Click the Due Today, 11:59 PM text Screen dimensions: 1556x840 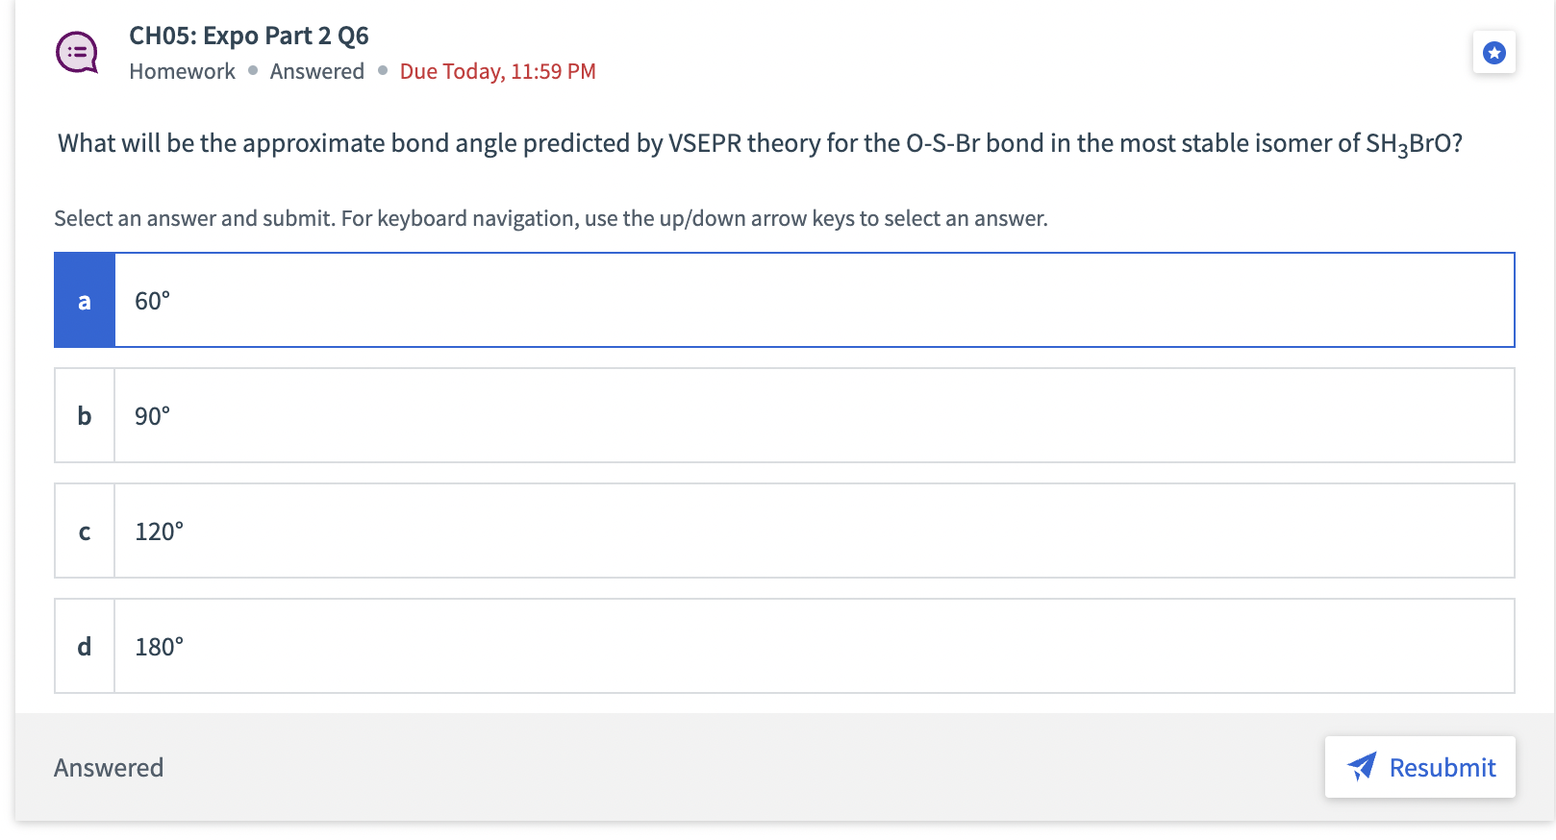(x=496, y=70)
